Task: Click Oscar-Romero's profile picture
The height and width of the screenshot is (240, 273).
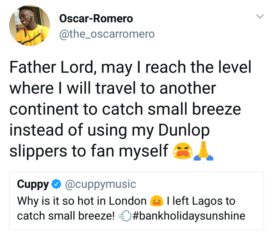Action: point(29,25)
